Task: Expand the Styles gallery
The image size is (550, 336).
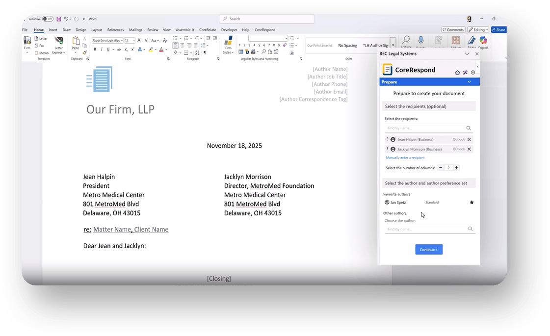Action: click(x=393, y=46)
